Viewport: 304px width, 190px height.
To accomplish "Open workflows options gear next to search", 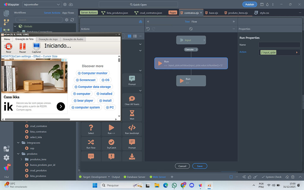I will point(67,20).
